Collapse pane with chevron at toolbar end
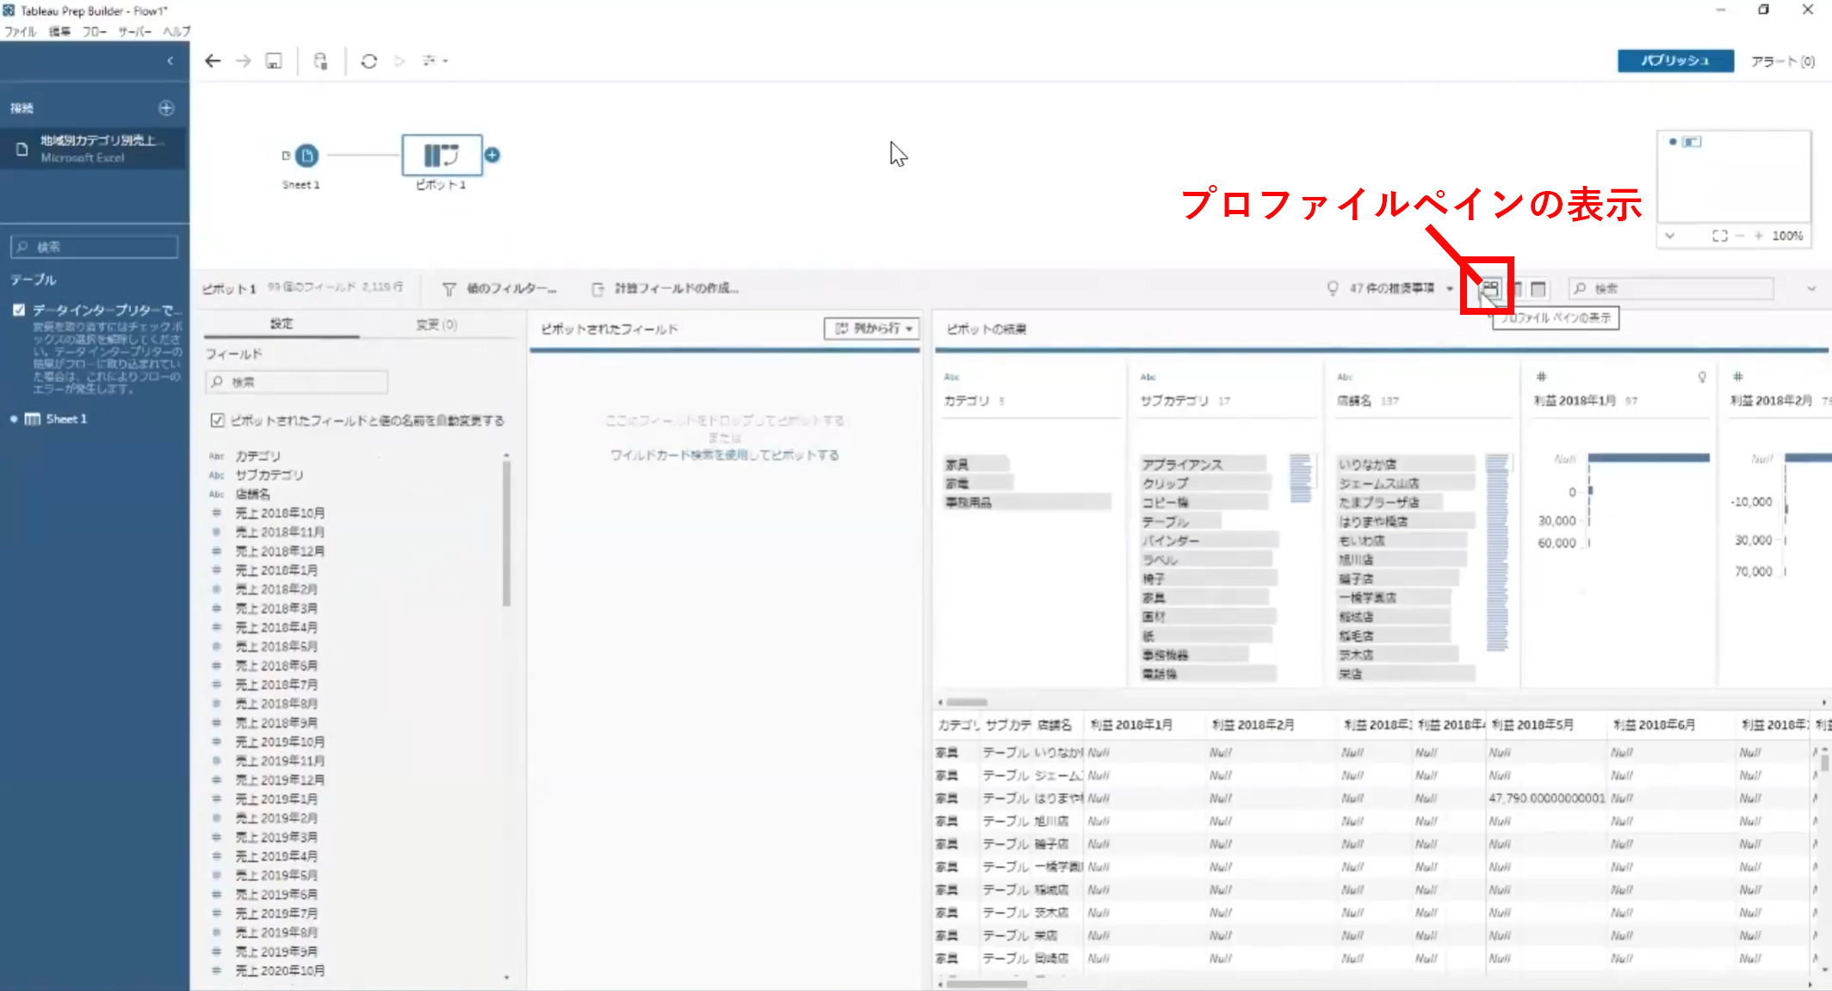 [x=1810, y=289]
